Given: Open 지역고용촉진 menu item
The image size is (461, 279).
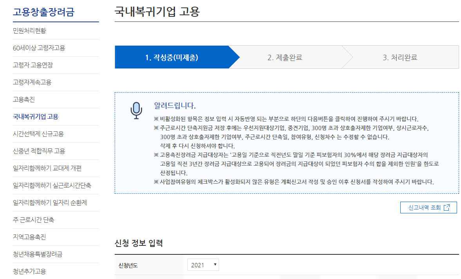Looking at the screenshot, I should point(29,237).
